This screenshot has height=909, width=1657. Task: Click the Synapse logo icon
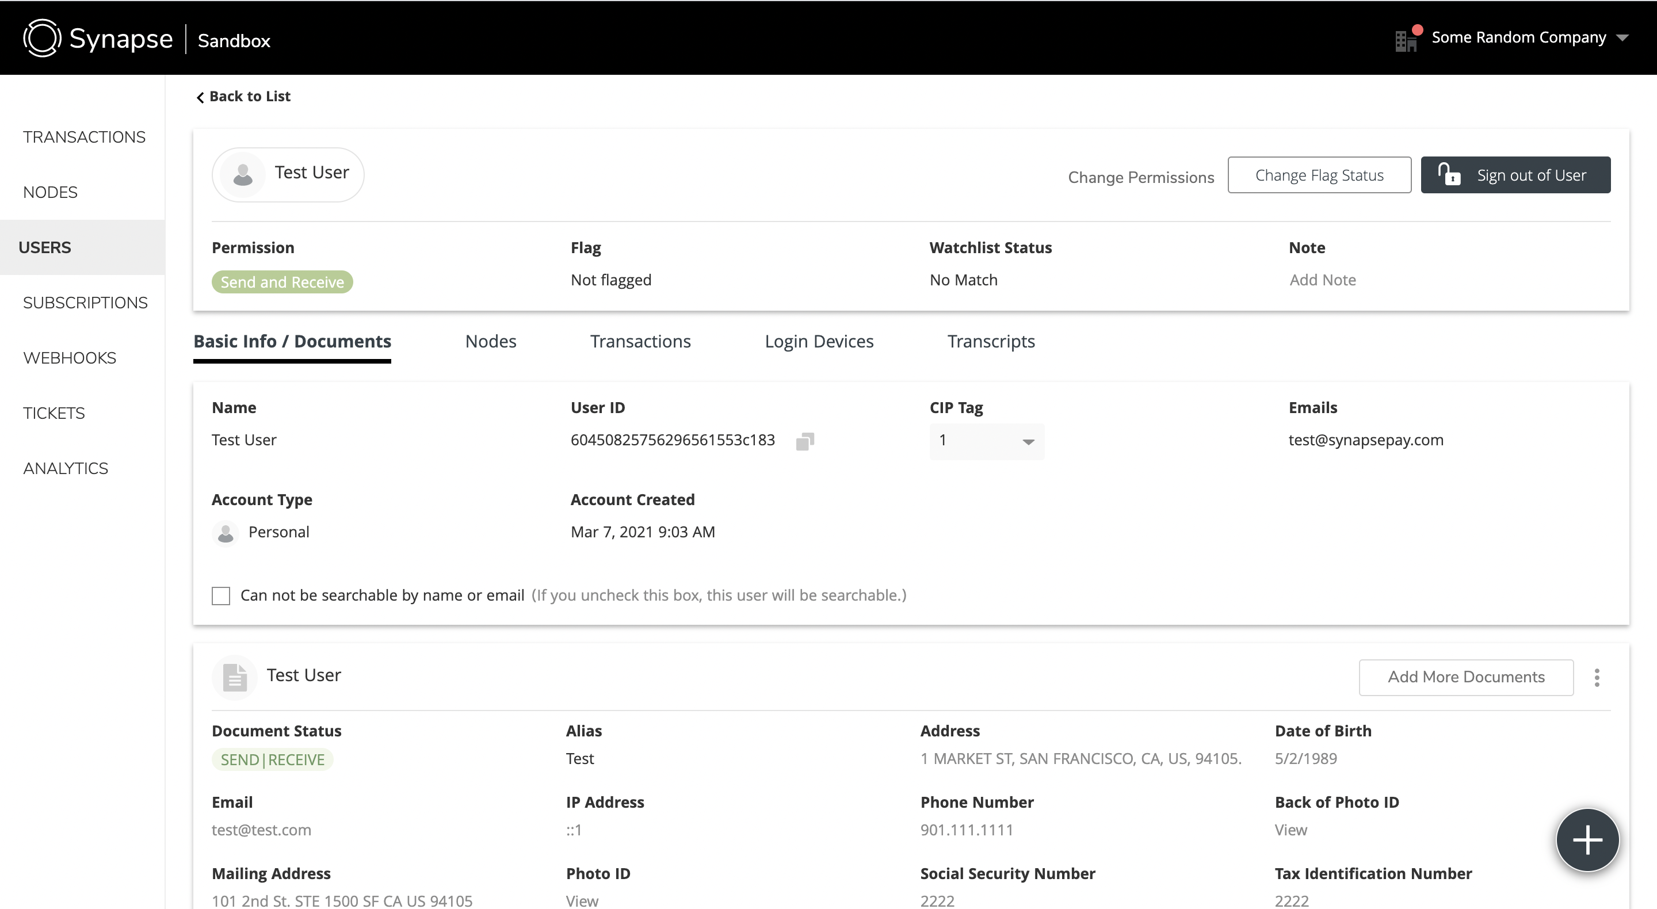click(x=42, y=38)
